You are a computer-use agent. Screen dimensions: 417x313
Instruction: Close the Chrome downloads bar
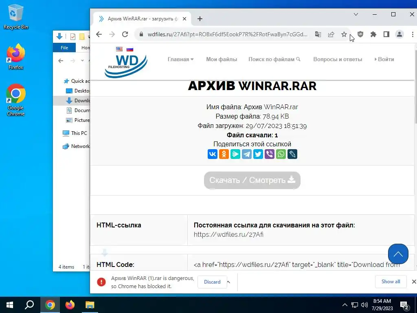[x=414, y=282]
